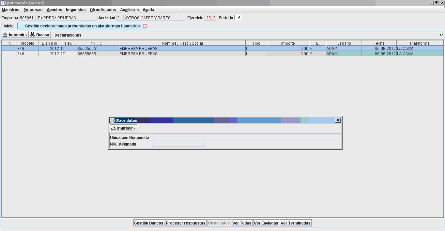Image resolution: width=445 pixels, height=231 pixels.
Task: Click the Procesar respuestas button
Action: pyautogui.click(x=186, y=223)
